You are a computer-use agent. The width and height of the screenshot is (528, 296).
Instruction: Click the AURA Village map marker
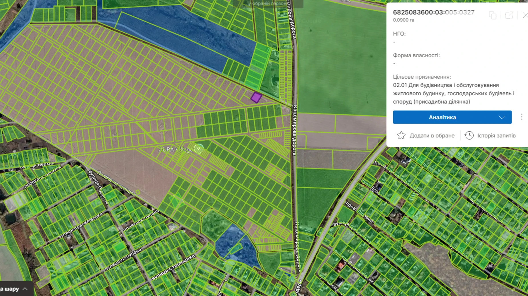[199, 148]
